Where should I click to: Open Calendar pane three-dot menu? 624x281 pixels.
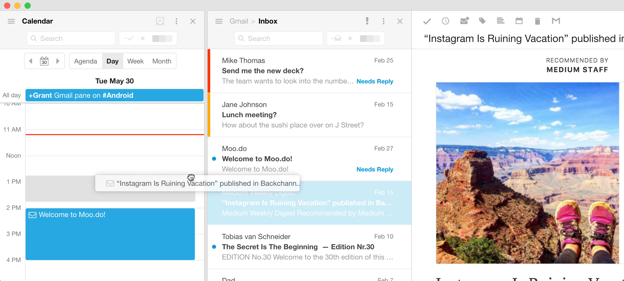(x=176, y=21)
